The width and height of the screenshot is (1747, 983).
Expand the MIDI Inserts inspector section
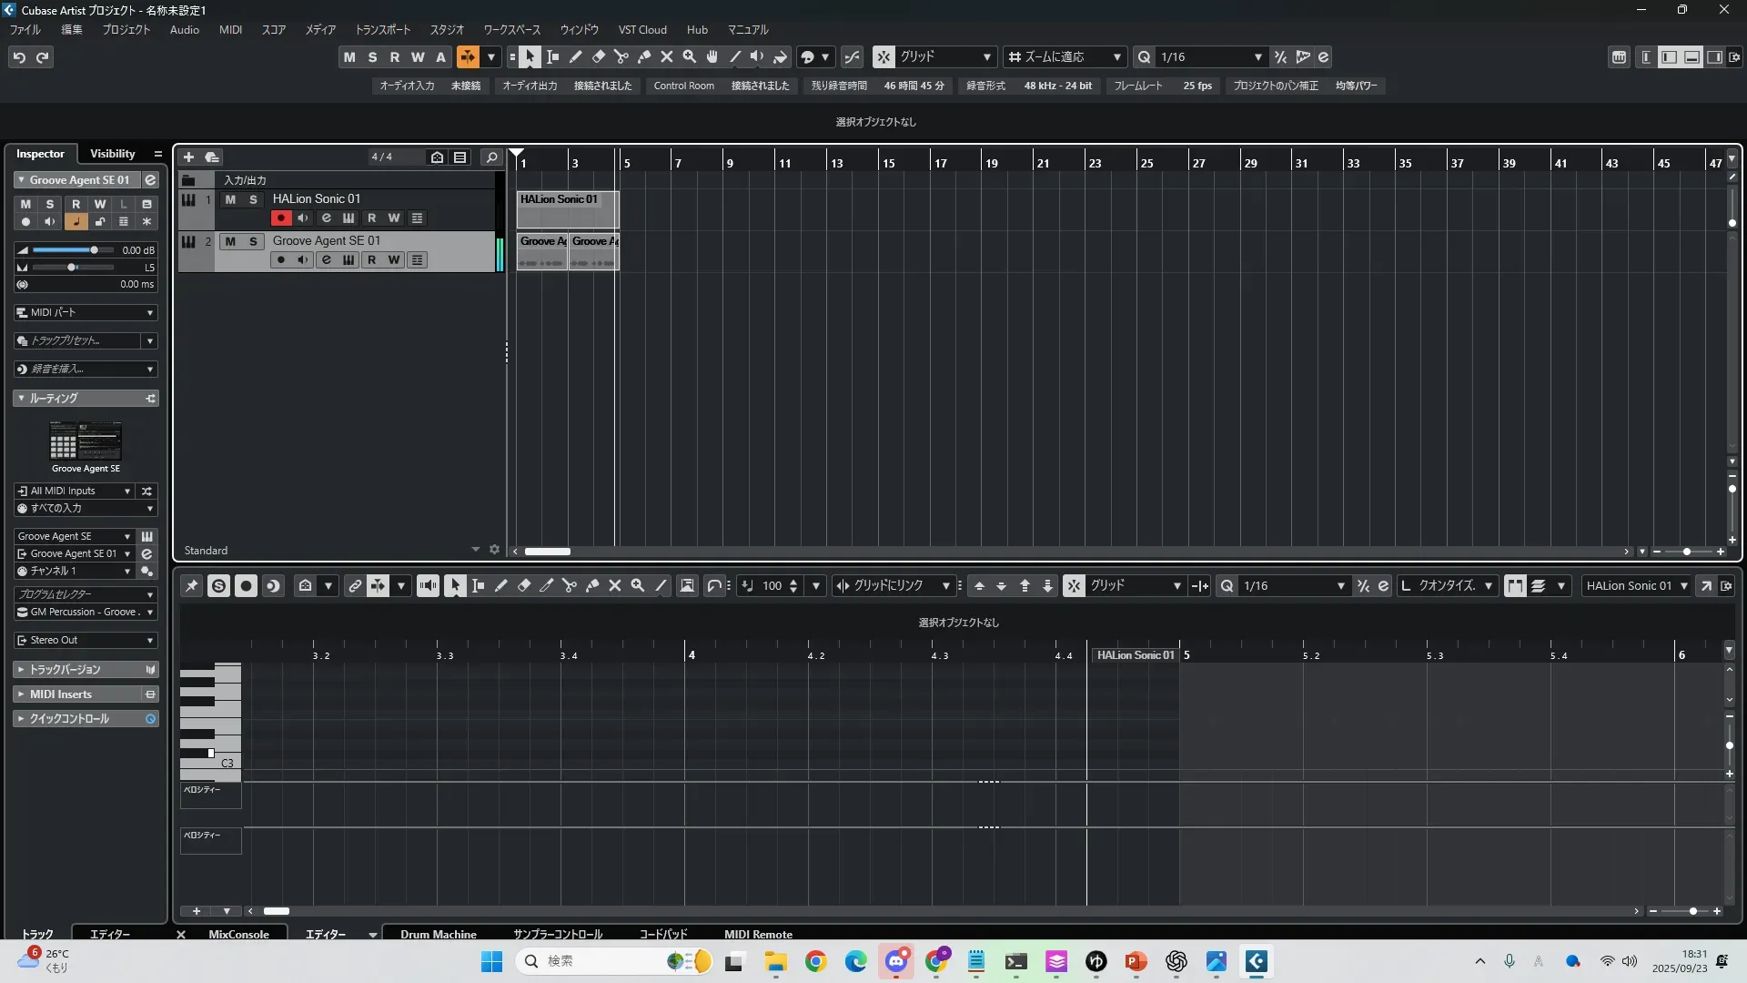pos(61,694)
